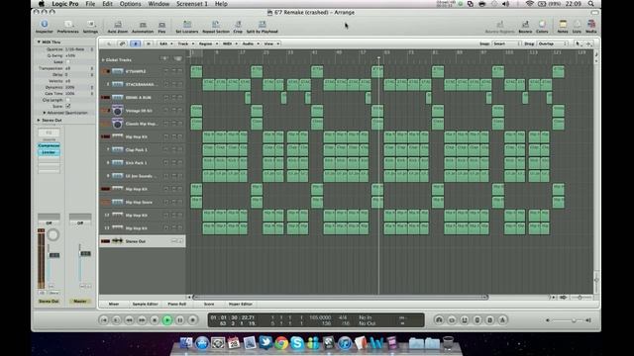Go to beginning using transport button

pos(103,320)
